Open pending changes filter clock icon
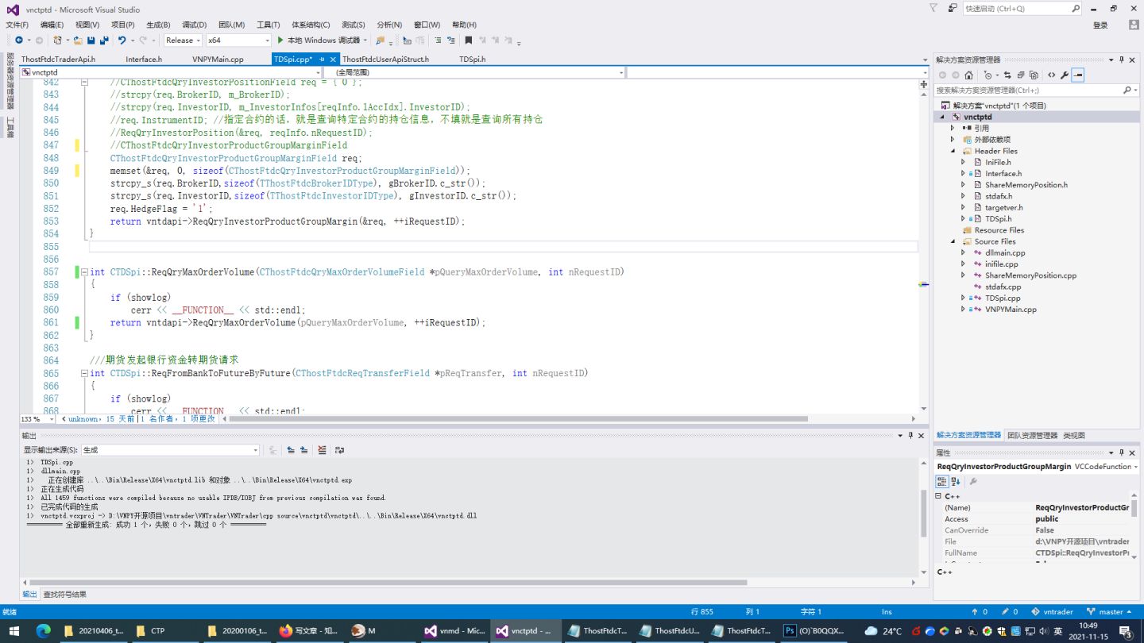This screenshot has width=1144, height=643. 987,75
